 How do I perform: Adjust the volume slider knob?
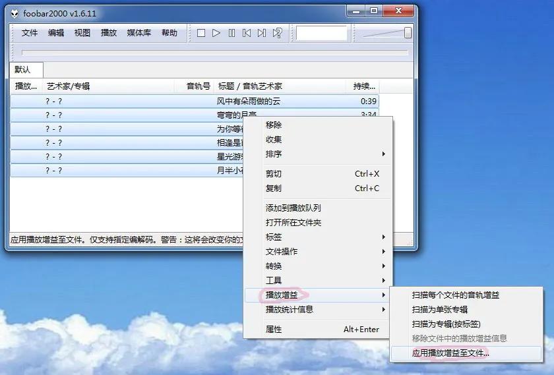[408, 33]
